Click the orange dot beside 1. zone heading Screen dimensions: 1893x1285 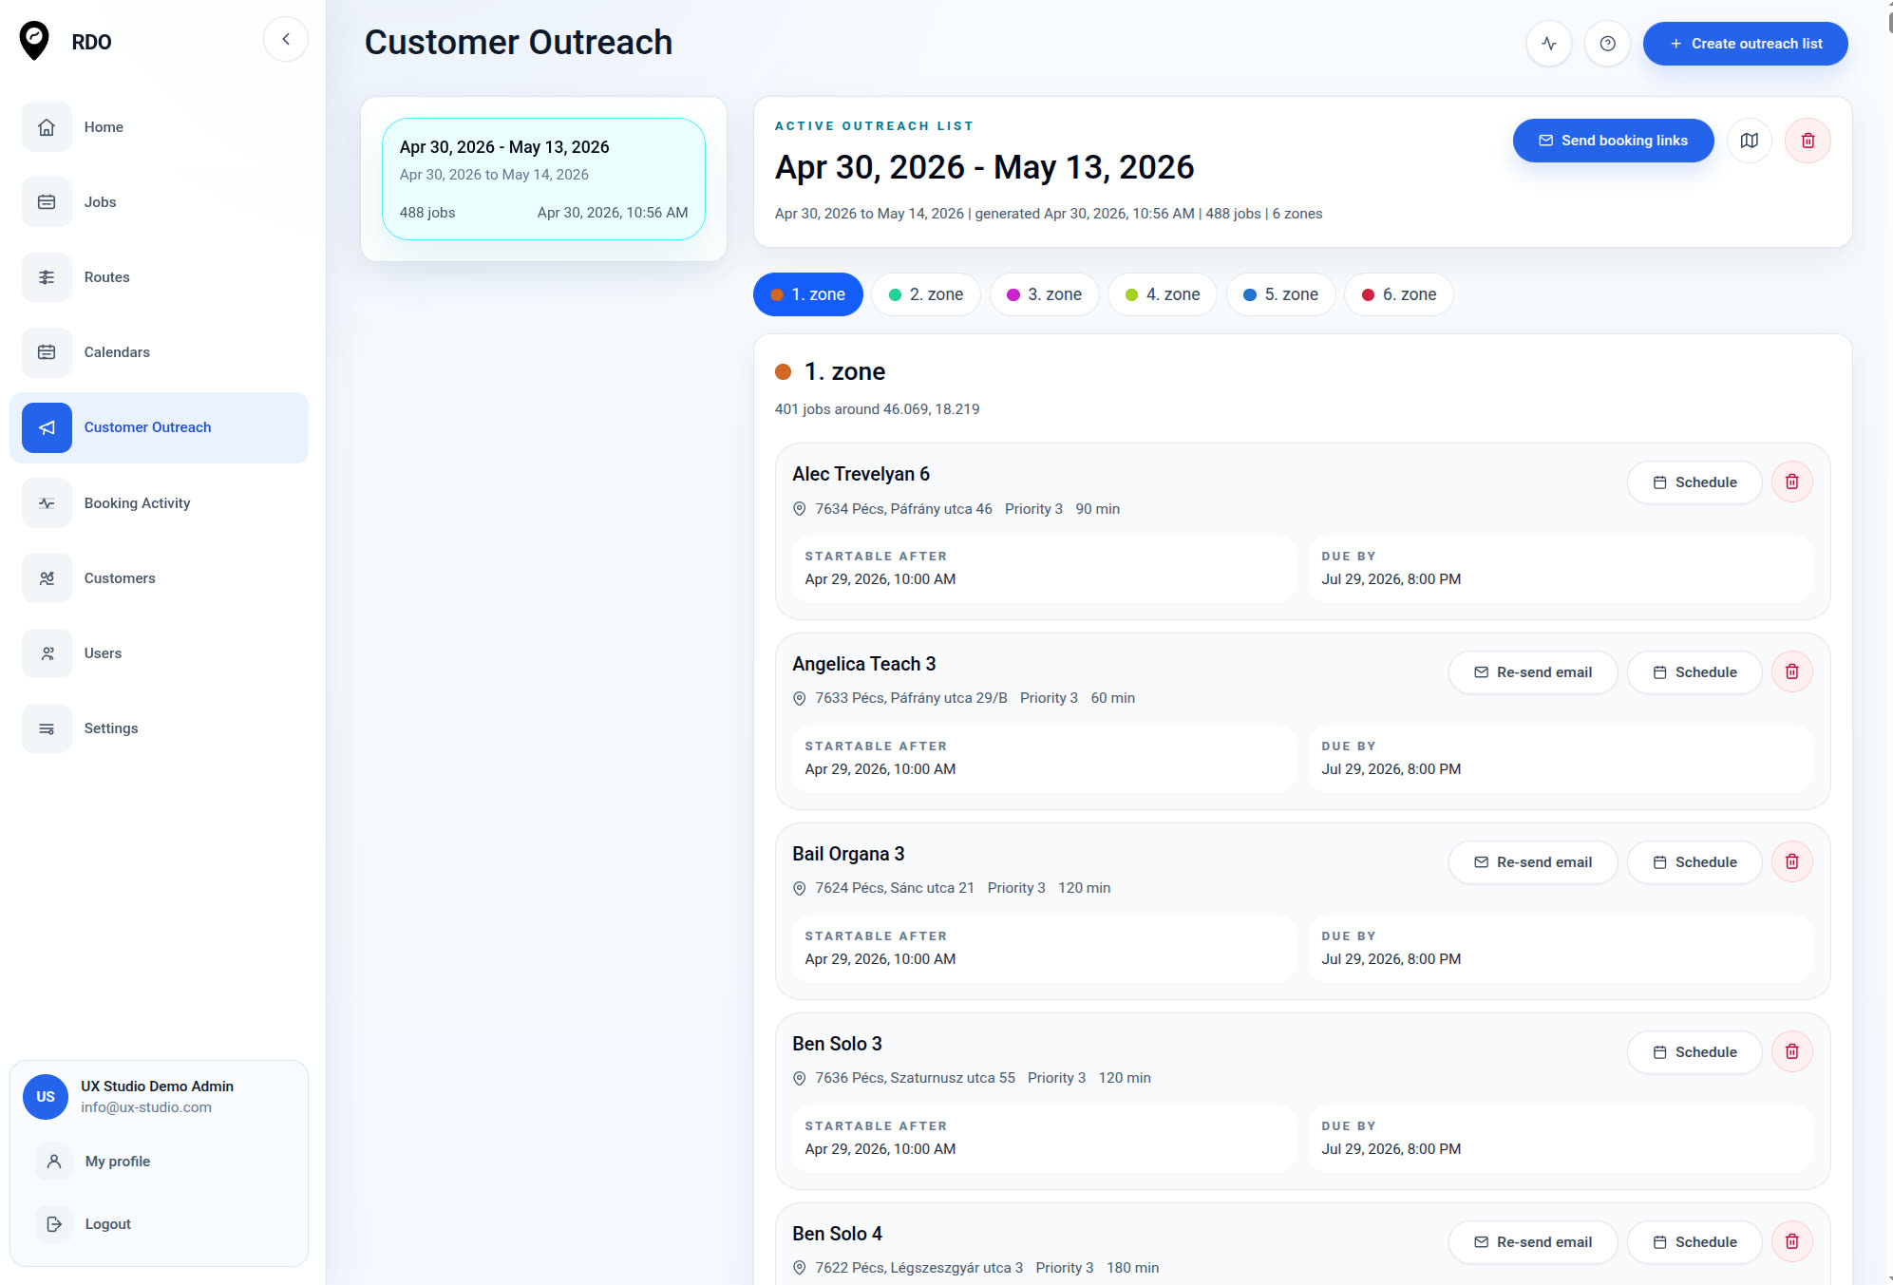[x=783, y=372]
